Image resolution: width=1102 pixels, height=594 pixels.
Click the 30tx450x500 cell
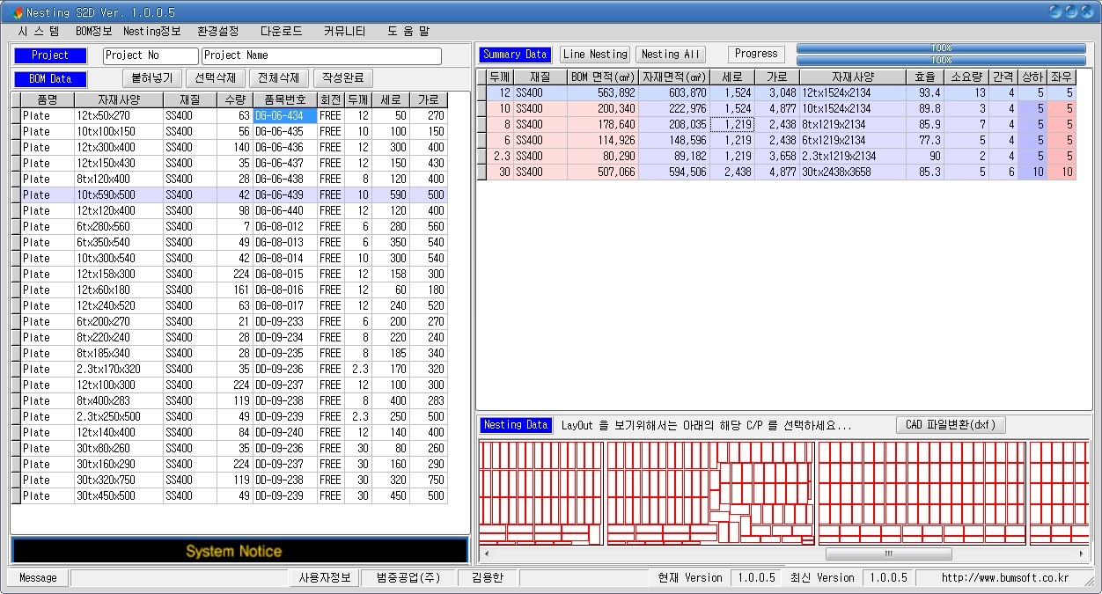pyautogui.click(x=119, y=495)
